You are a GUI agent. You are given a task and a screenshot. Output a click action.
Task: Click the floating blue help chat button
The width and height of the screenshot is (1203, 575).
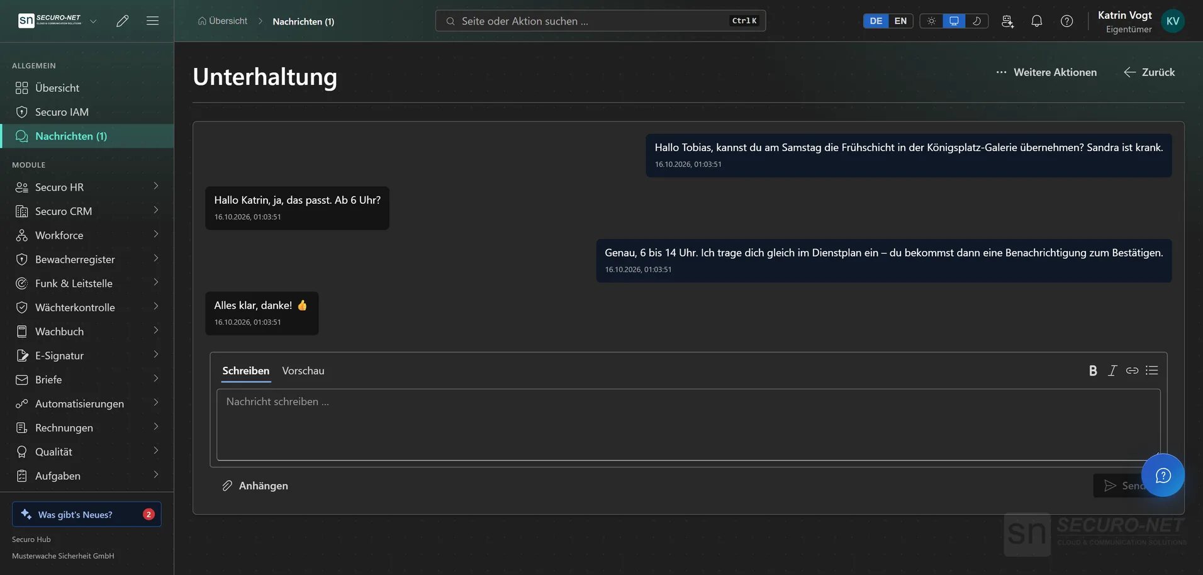click(1163, 475)
